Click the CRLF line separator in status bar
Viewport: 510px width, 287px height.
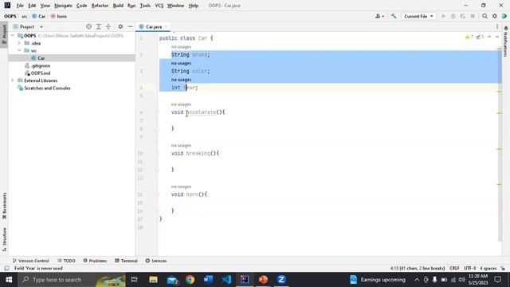pos(454,268)
